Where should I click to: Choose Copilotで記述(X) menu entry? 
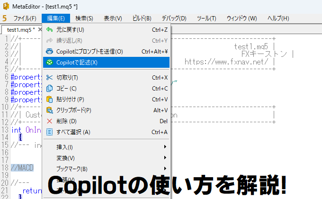point(107,62)
